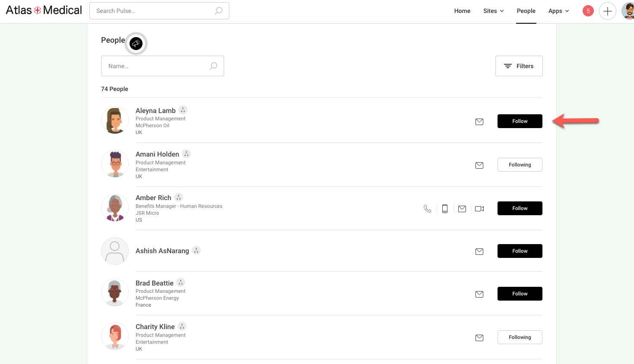Click Amber Rich's mobile phone icon
634x364 pixels.
[445, 209]
